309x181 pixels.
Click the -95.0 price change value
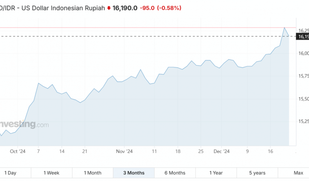pyautogui.click(x=147, y=8)
